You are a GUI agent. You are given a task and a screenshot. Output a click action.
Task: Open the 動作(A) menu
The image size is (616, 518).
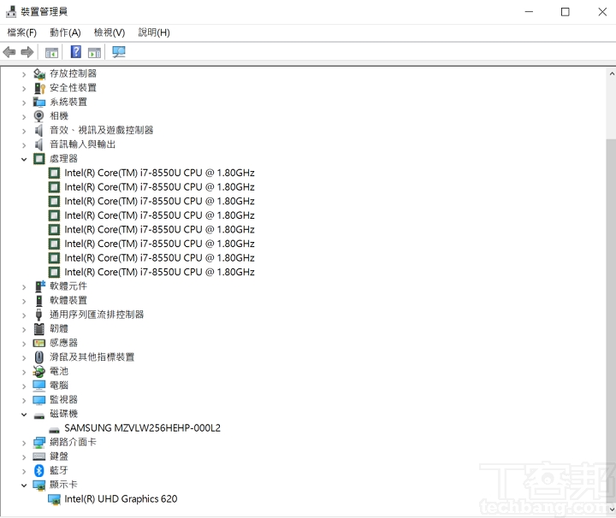click(65, 32)
